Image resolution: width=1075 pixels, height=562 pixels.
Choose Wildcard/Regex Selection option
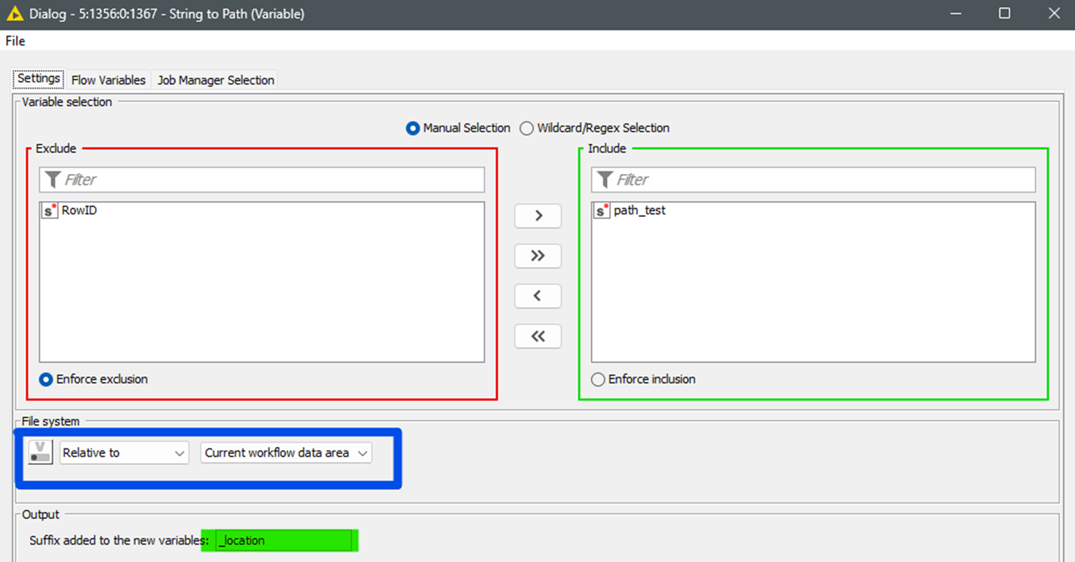pos(526,128)
